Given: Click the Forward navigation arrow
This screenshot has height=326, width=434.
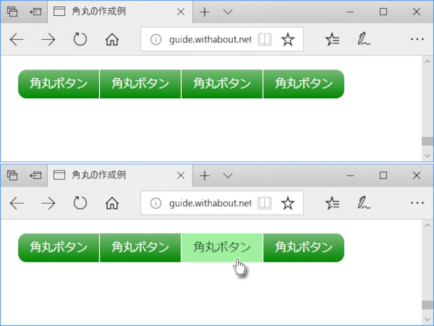Looking at the screenshot, I should [x=48, y=39].
